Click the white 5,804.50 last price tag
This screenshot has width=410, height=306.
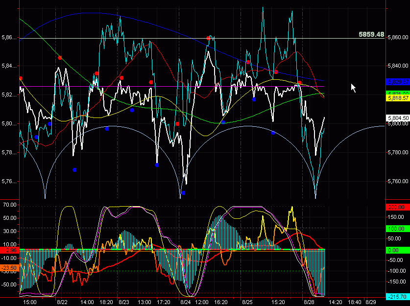pyautogui.click(x=398, y=118)
